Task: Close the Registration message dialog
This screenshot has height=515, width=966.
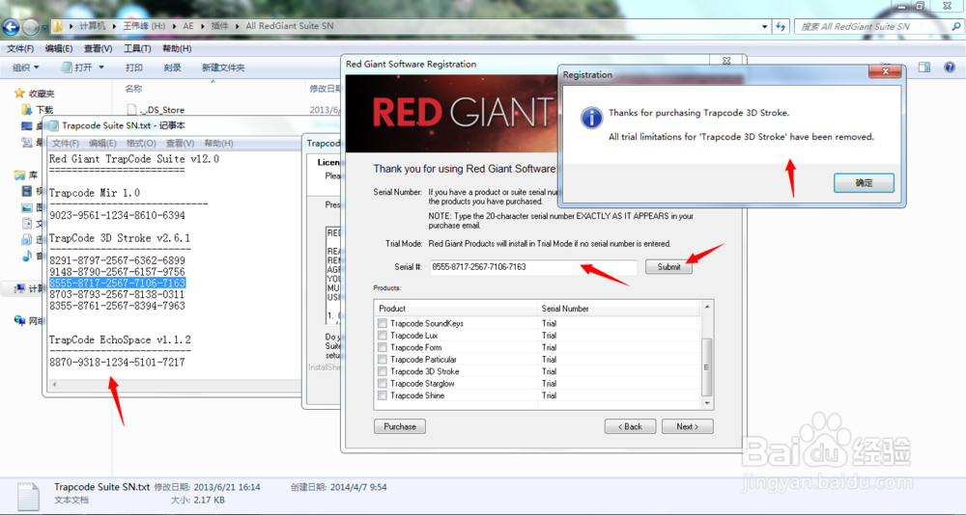Action: [885, 72]
